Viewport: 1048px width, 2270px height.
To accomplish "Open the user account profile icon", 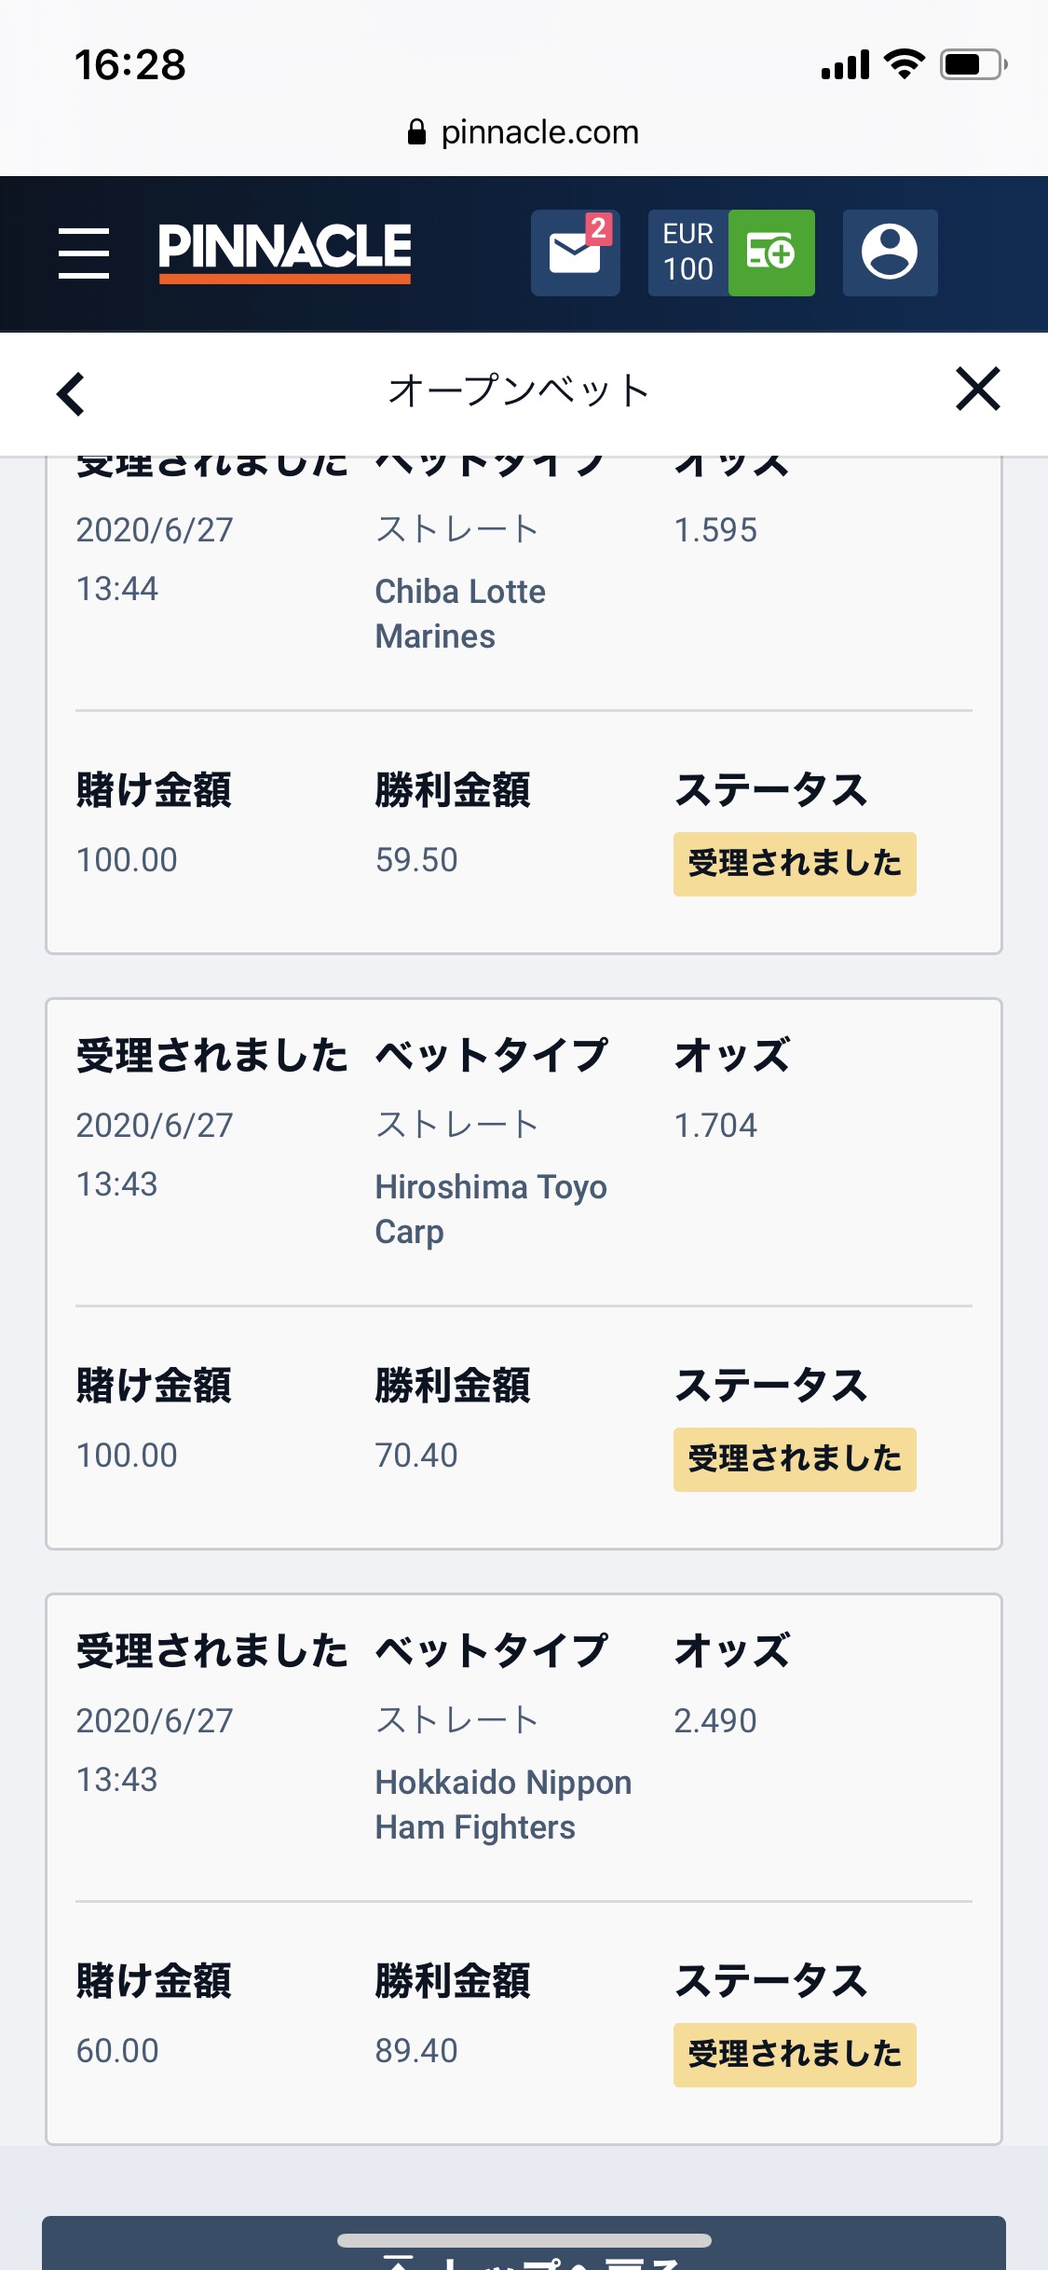I will point(890,253).
